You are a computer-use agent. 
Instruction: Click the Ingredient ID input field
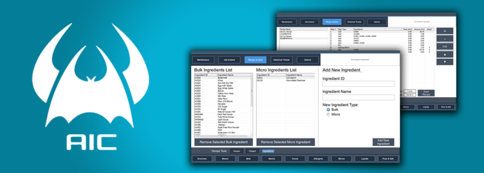click(358, 84)
